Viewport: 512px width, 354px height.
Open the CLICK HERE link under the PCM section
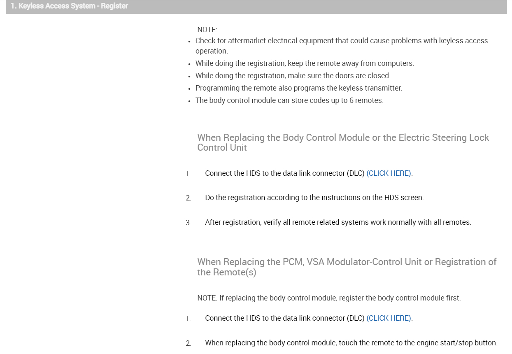tap(389, 318)
